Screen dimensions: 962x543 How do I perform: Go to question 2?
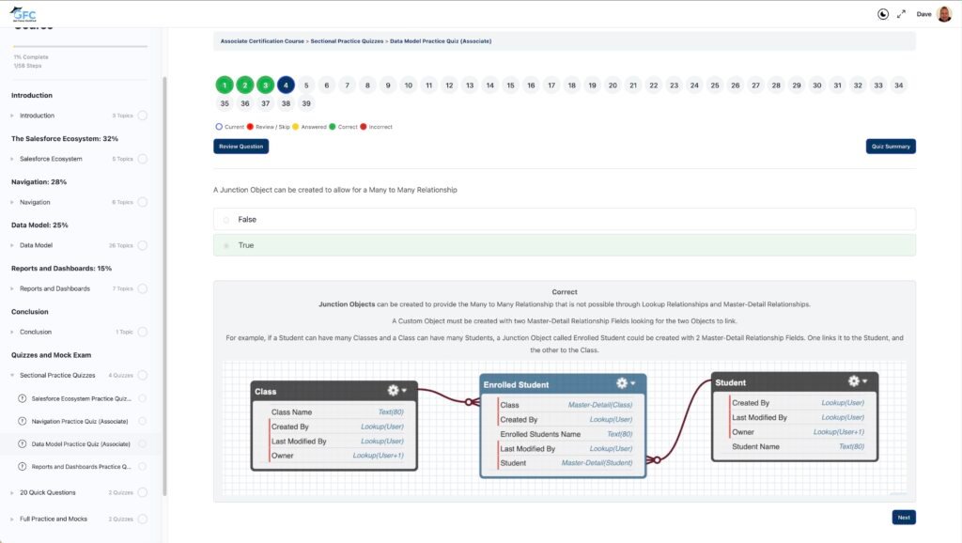point(245,85)
